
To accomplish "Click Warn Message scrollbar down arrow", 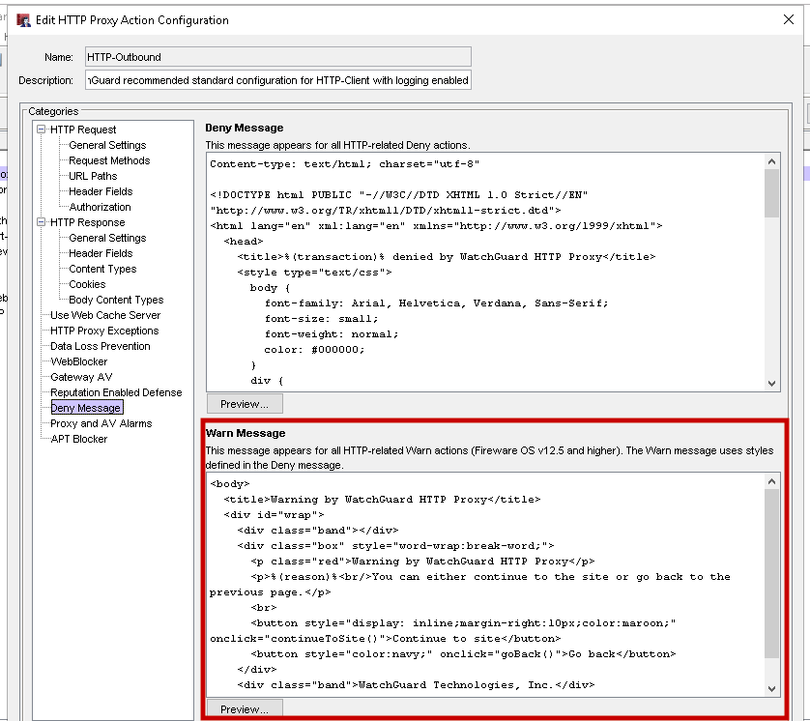I will click(x=771, y=688).
